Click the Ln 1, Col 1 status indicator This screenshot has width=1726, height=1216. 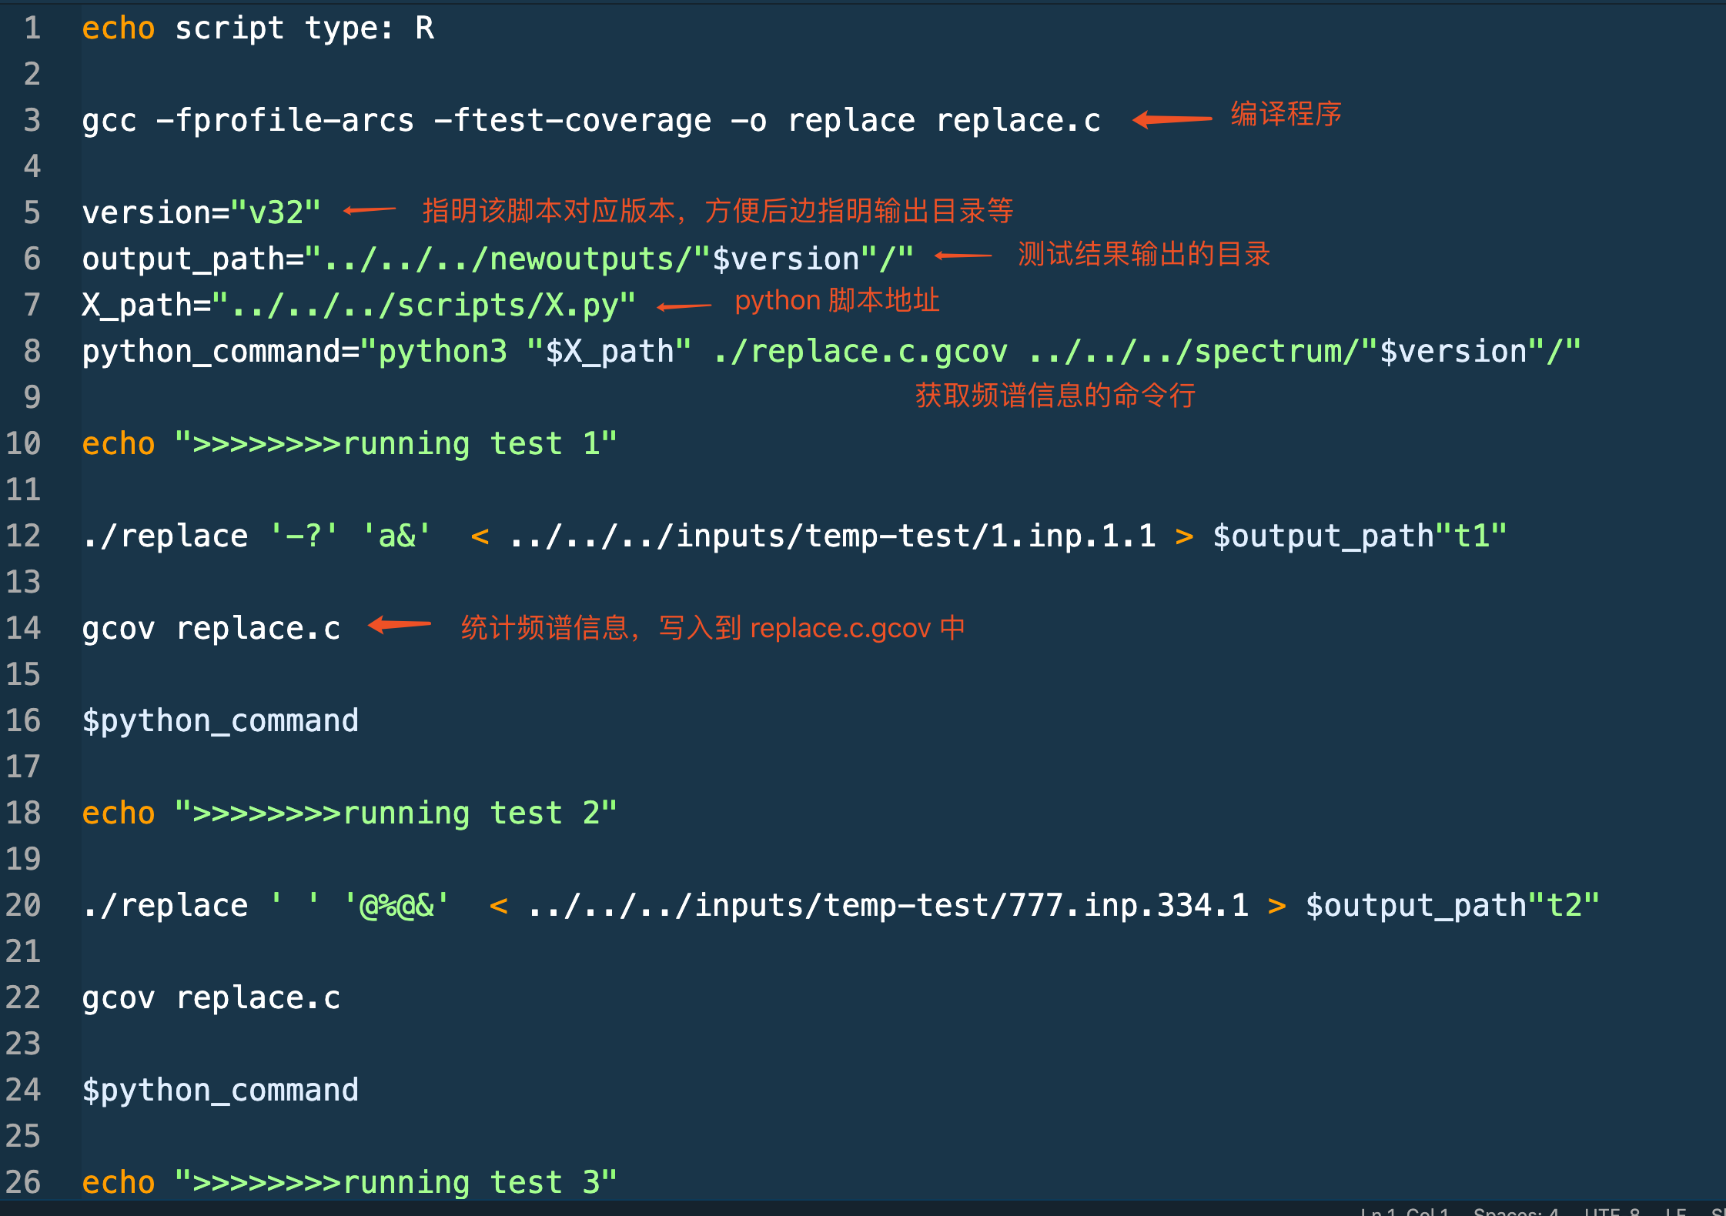point(1403,1211)
